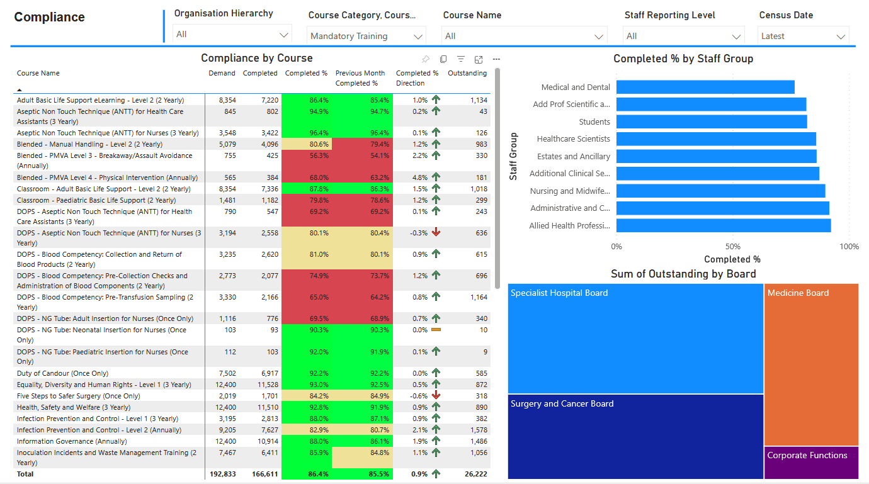Screen dimensions: 869x484
Task: Enter focus mode for Compliance by Course
Action: pos(479,59)
